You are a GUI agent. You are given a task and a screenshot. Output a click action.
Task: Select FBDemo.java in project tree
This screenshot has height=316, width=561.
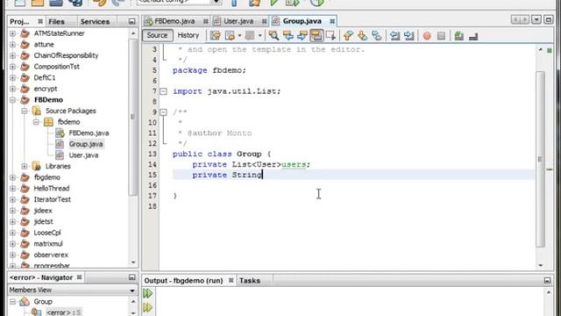point(89,133)
